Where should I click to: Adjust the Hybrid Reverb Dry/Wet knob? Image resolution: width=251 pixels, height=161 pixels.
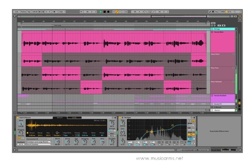click(x=112, y=141)
